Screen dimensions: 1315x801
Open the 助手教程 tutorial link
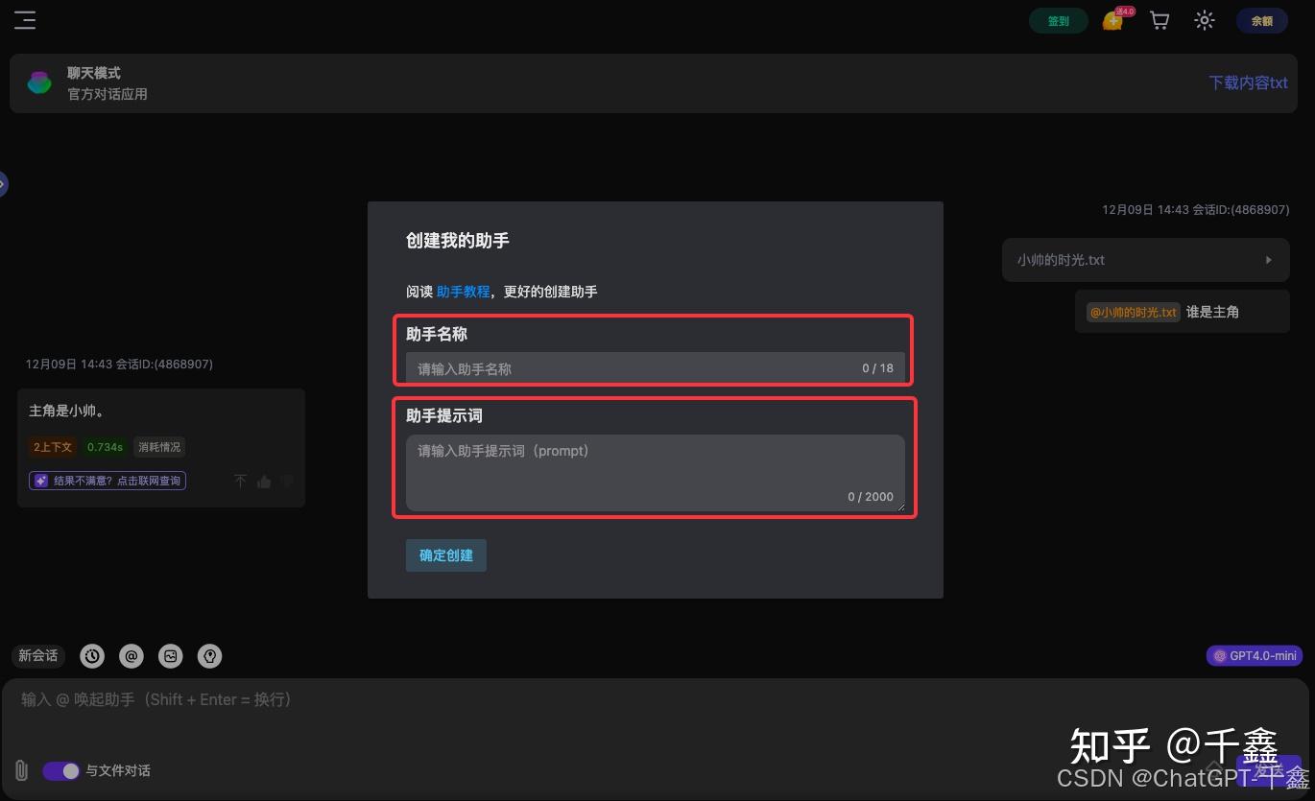pyautogui.click(x=464, y=292)
